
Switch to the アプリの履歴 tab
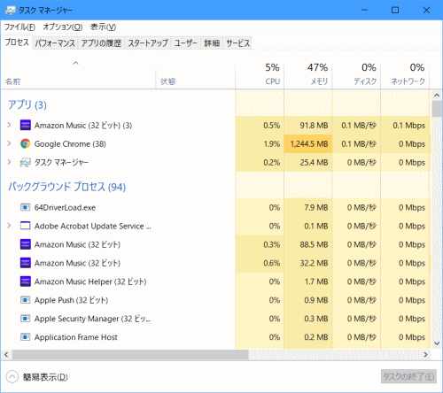[101, 43]
